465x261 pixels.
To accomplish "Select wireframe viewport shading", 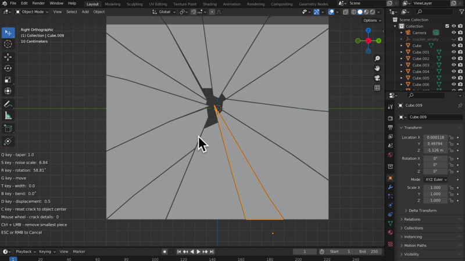I will (354, 12).
